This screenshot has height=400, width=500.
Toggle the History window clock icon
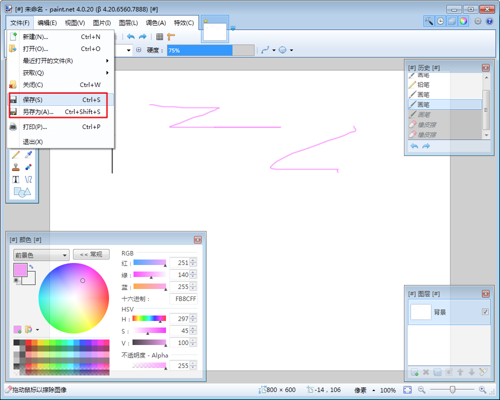point(440,21)
